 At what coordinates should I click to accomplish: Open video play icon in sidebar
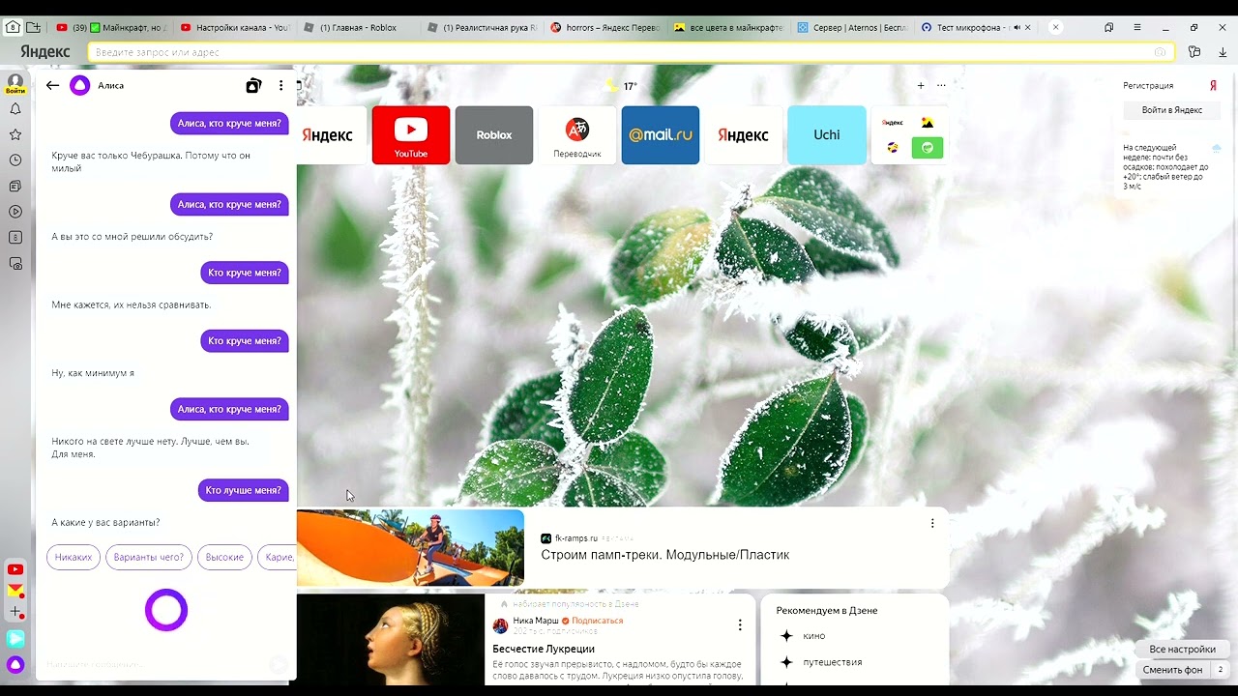click(x=15, y=212)
